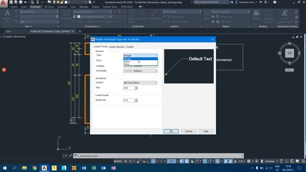Toggle grid display in status bar

[125, 161]
